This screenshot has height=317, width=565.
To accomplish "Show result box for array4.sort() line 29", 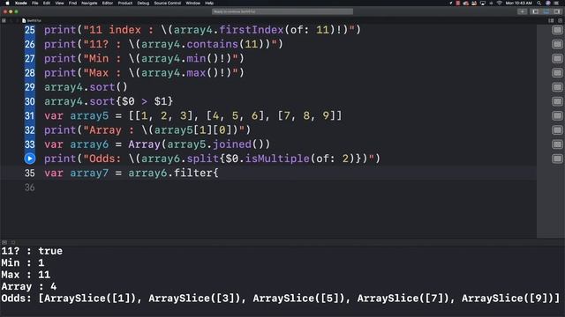I will pyautogui.click(x=557, y=87).
